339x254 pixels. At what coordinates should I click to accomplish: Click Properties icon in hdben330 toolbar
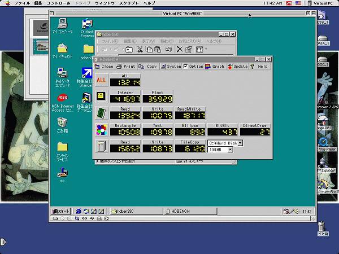click(x=189, y=50)
